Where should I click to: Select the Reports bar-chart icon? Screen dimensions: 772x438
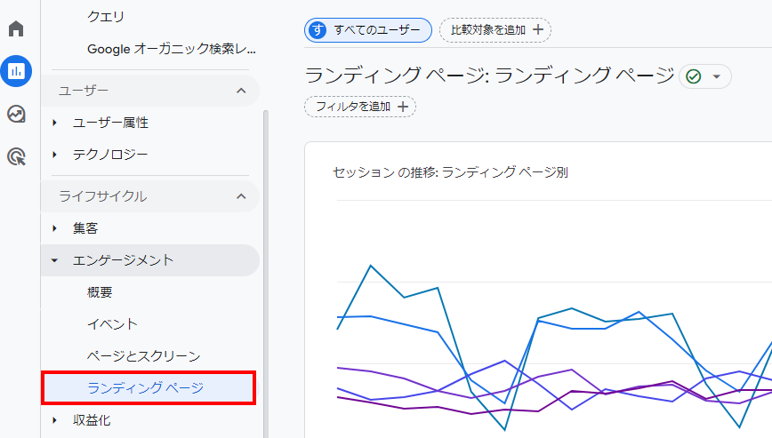coord(16,71)
